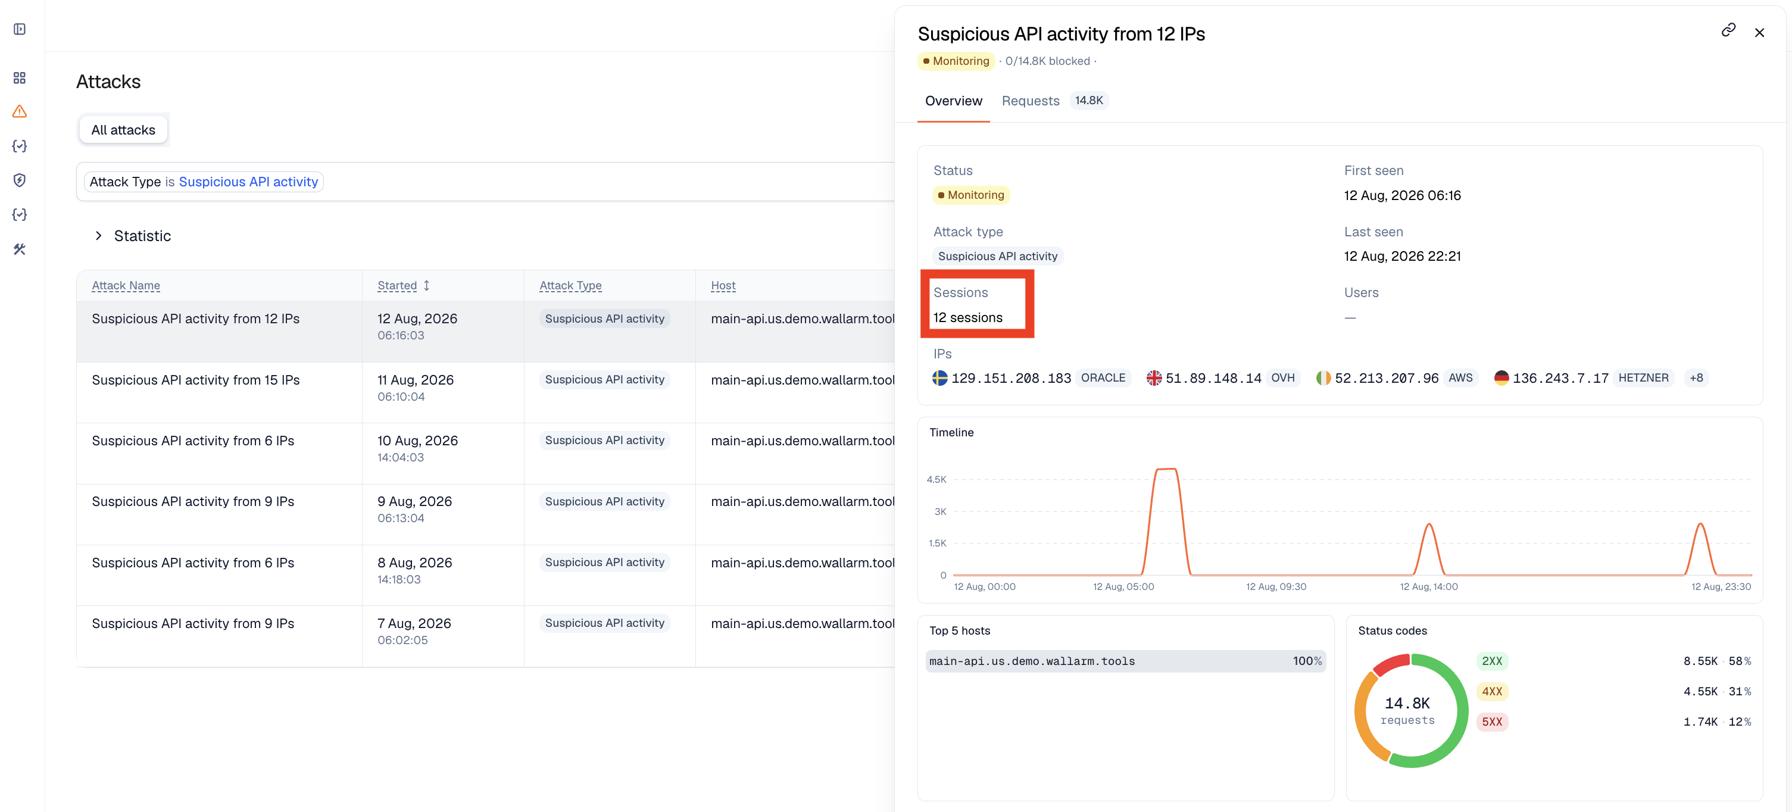Click IP address 51.89.148.14

1213,378
